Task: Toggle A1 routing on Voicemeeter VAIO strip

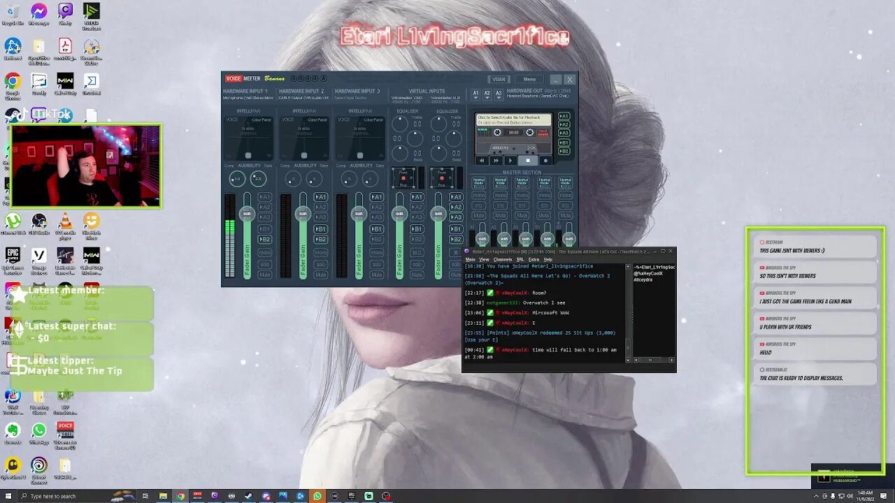Action: [x=417, y=197]
